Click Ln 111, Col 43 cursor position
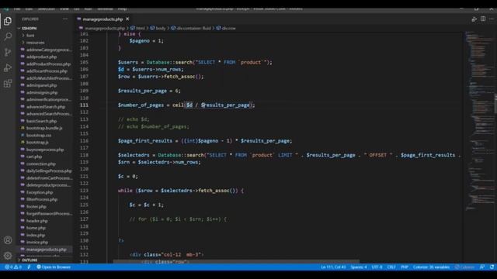The width and height of the screenshot is (497, 279). tap(333, 267)
